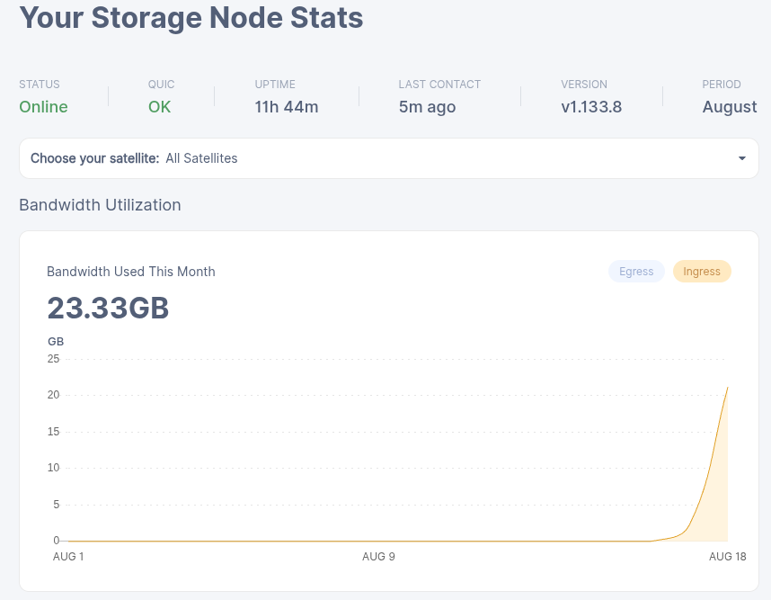Toggle the Ingress chart filter
The image size is (771, 600).
[x=702, y=272]
